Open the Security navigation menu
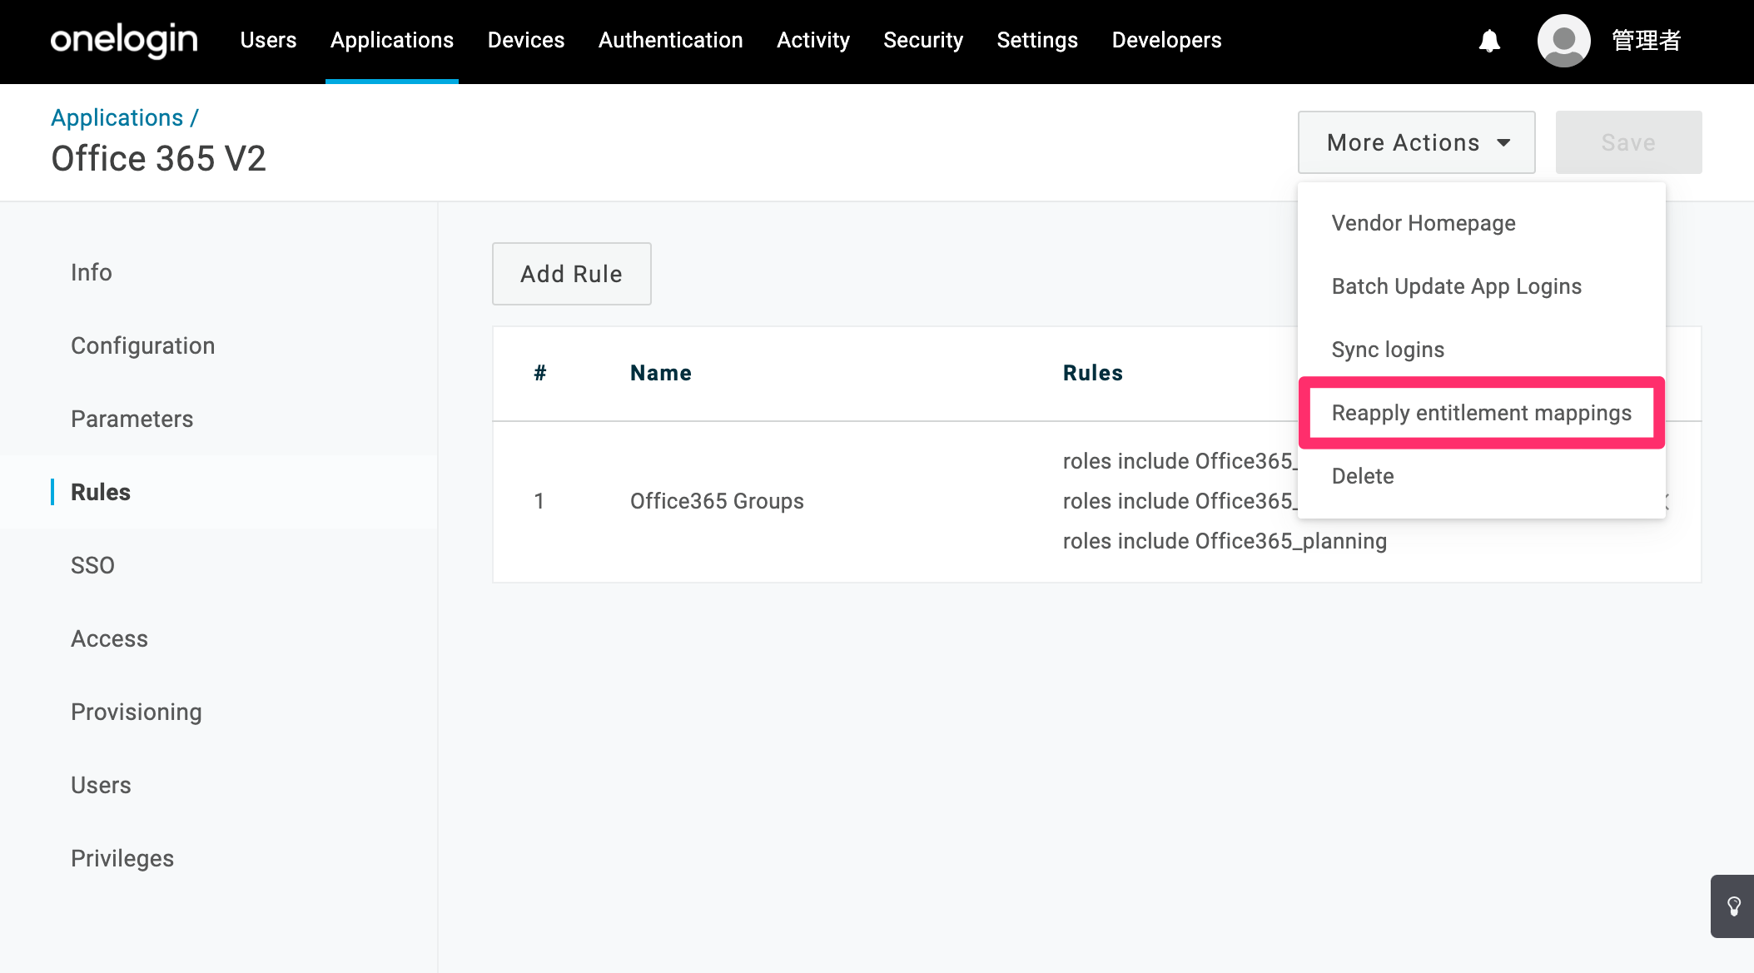This screenshot has width=1754, height=973. 923,40
